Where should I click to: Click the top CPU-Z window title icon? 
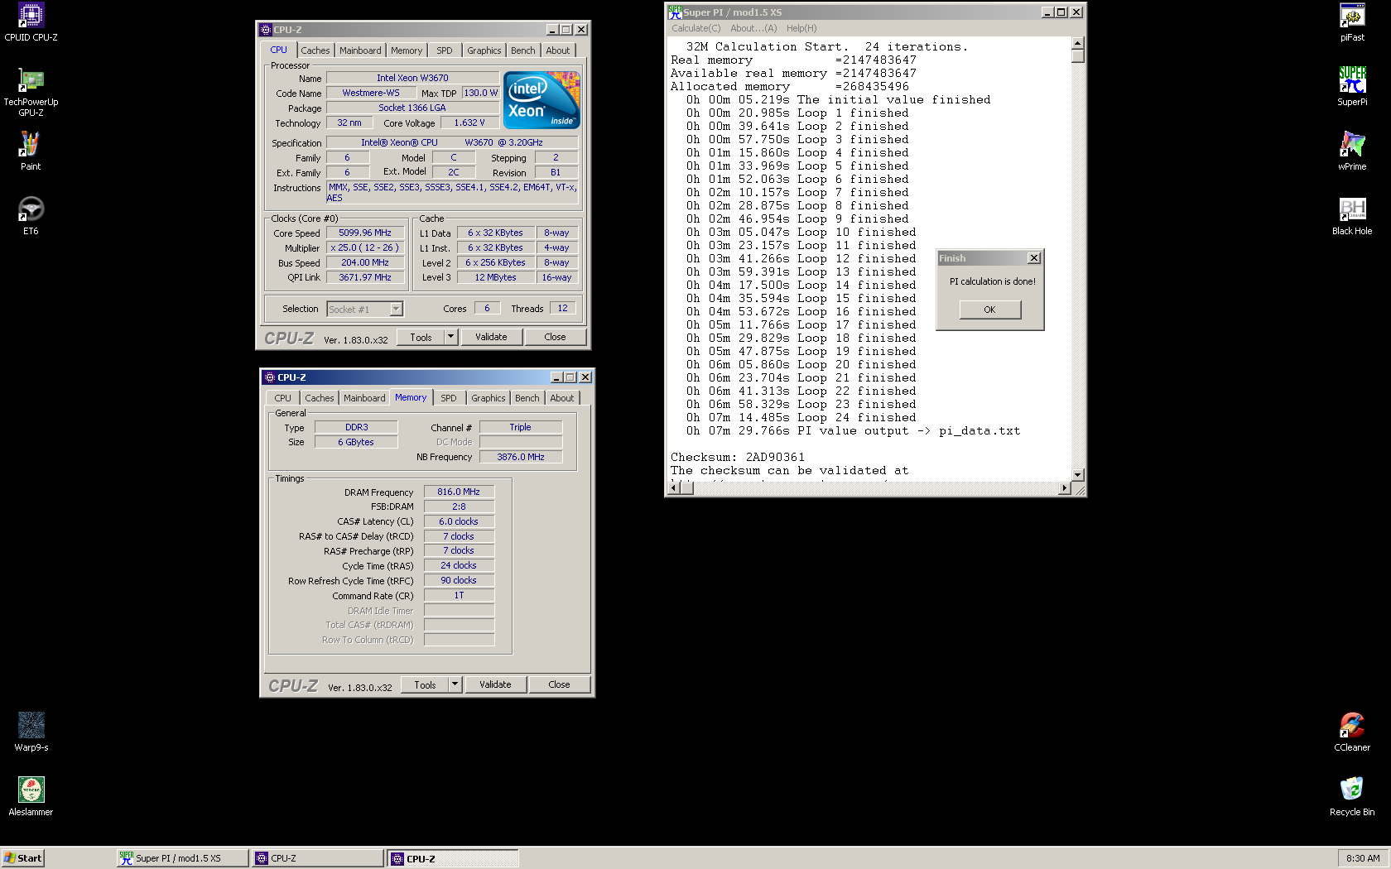(266, 30)
